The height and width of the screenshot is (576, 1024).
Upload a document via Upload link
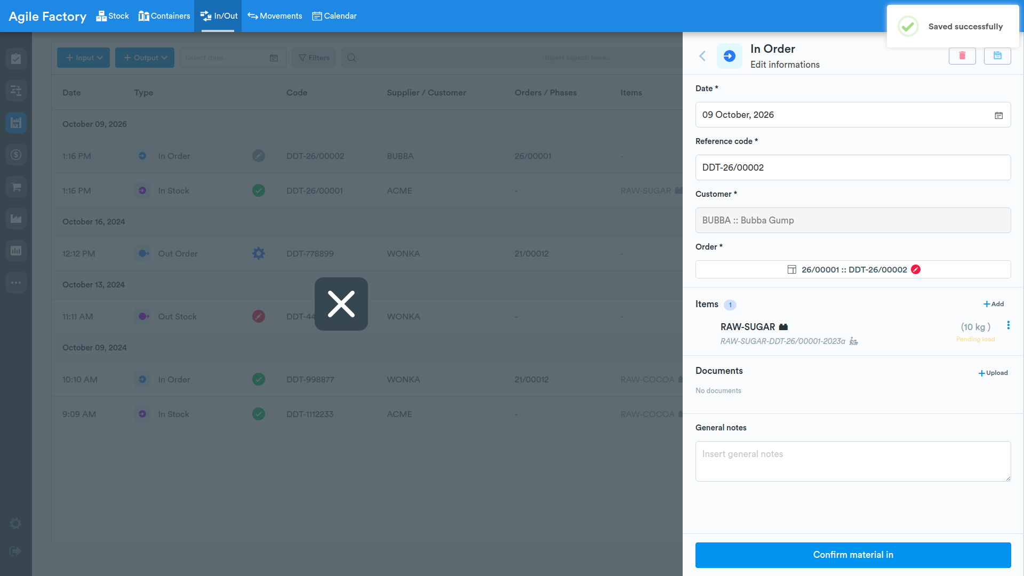click(993, 373)
